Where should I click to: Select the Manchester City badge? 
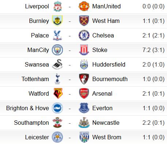[57, 50]
